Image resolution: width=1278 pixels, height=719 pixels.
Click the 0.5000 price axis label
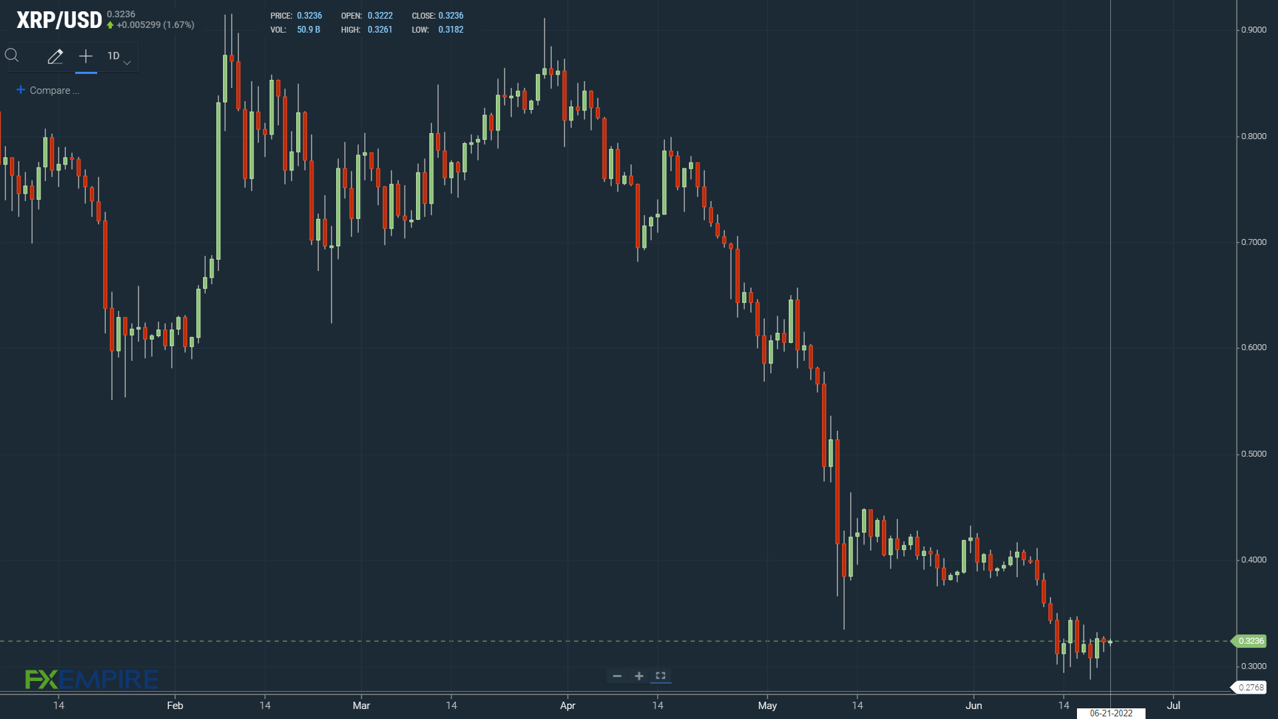click(x=1253, y=454)
